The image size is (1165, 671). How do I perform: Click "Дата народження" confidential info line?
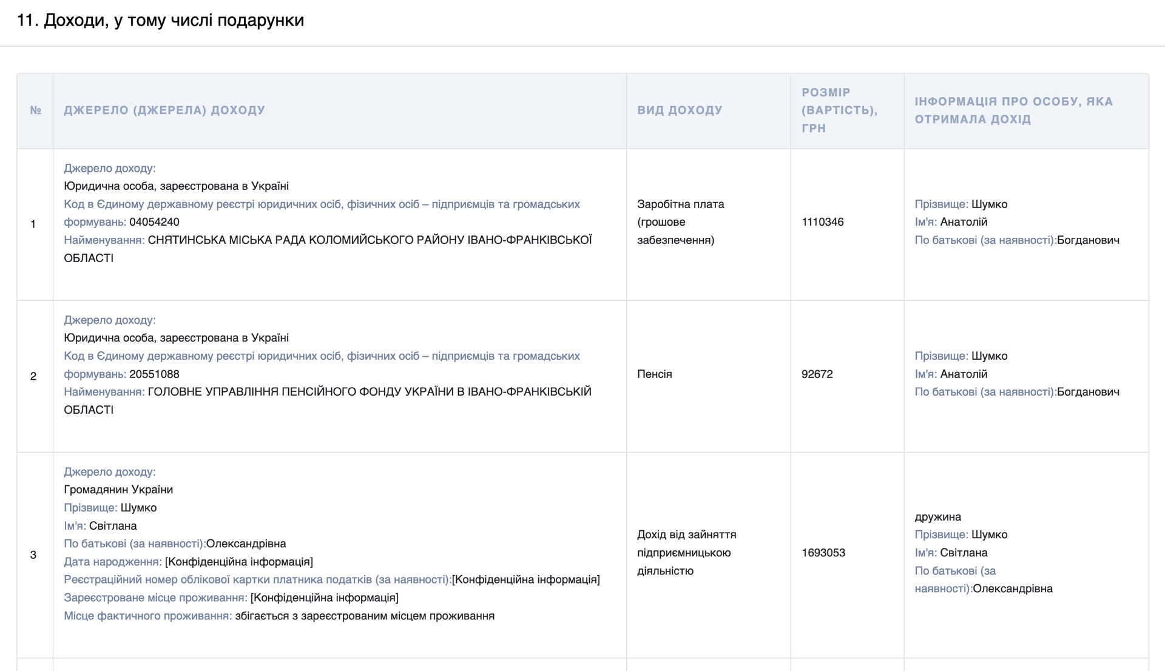[x=189, y=562]
